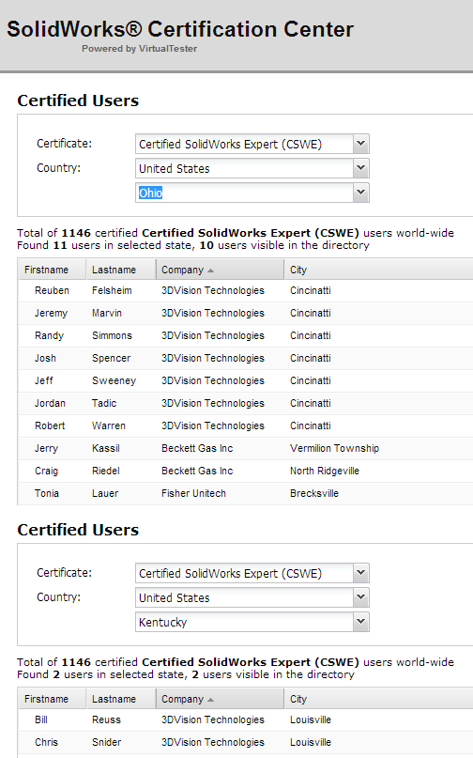Click Louisville in Chris Snider's row
Viewport: 473px width, 758px height.
click(311, 742)
